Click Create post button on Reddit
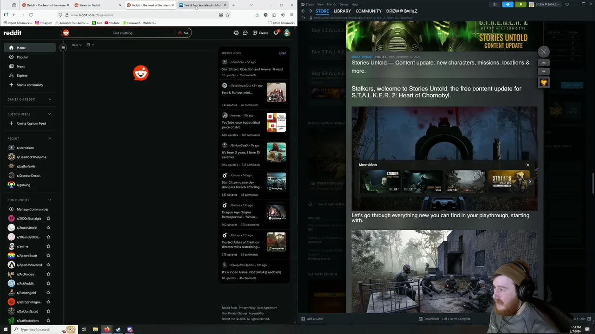 pos(260,33)
